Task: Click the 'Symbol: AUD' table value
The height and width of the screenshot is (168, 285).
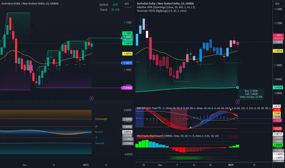Action: pyautogui.click(x=115, y=5)
